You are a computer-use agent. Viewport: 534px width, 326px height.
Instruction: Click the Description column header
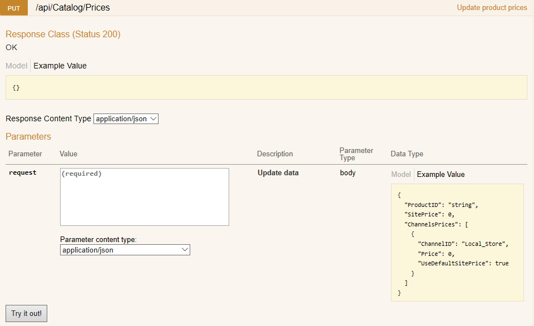pyautogui.click(x=275, y=154)
